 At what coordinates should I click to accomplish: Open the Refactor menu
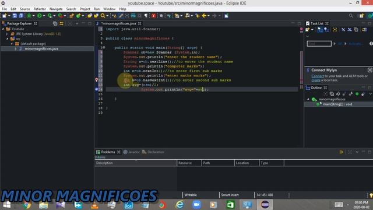[40, 9]
